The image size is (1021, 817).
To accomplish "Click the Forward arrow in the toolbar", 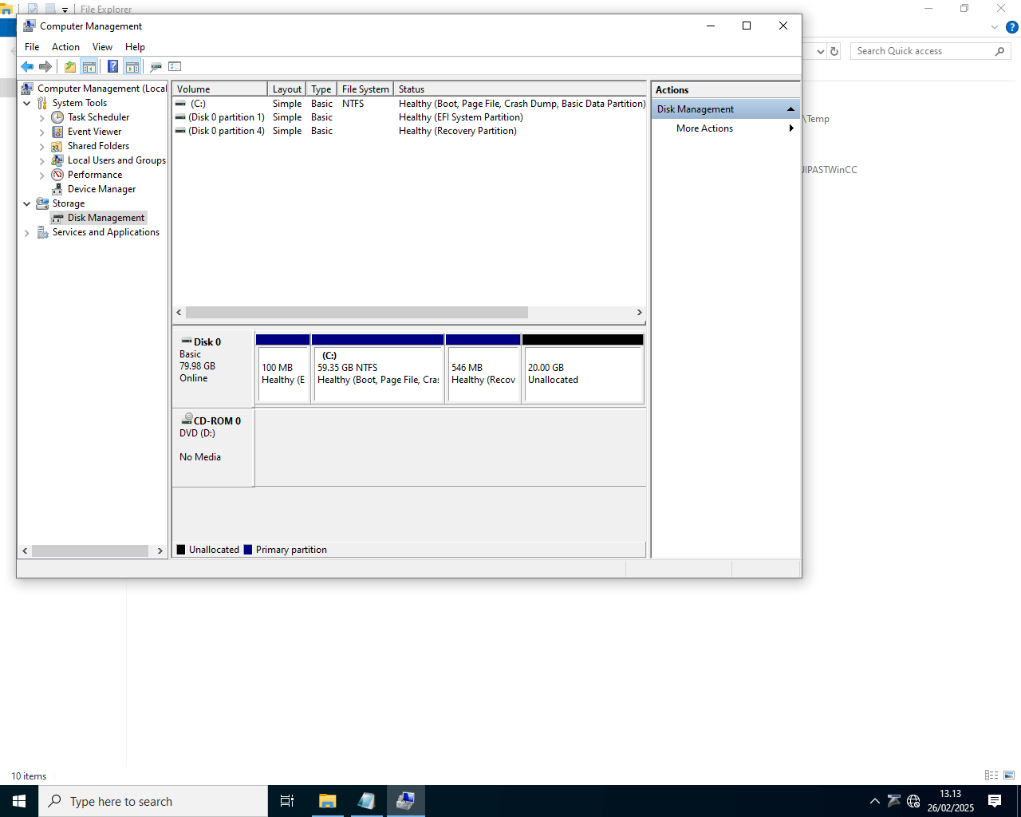I will click(x=45, y=67).
